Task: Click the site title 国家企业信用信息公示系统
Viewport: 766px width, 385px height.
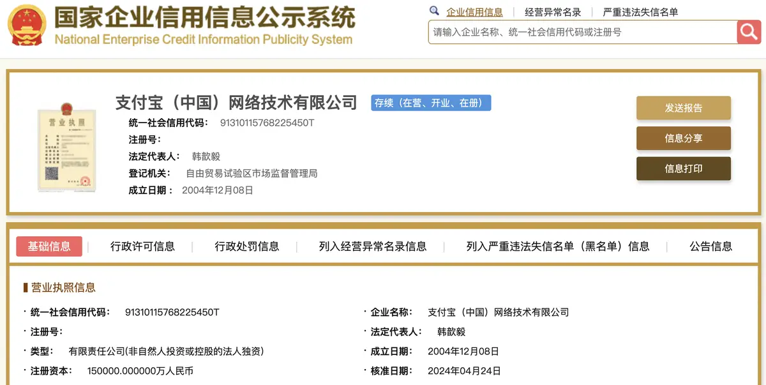Action: coord(204,18)
